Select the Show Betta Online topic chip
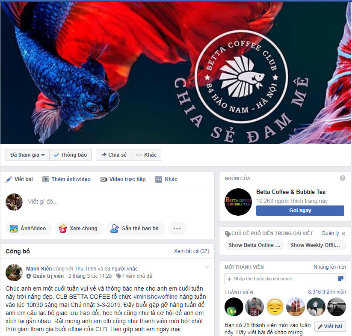 pyautogui.click(x=254, y=245)
